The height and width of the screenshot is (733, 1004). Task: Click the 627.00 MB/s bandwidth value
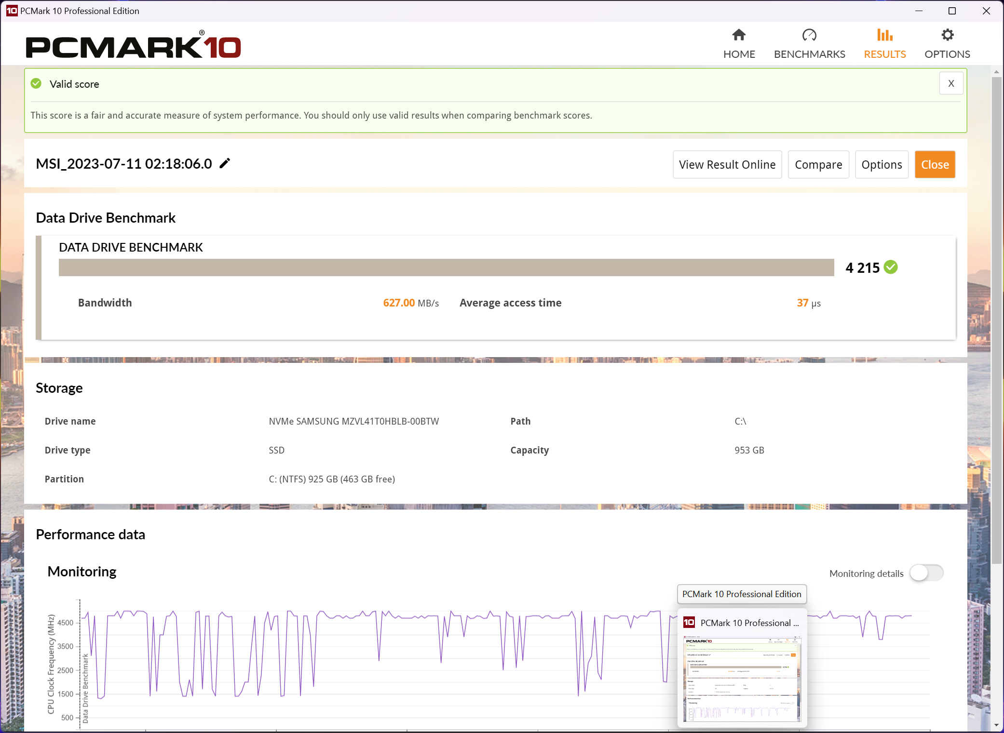[411, 303]
